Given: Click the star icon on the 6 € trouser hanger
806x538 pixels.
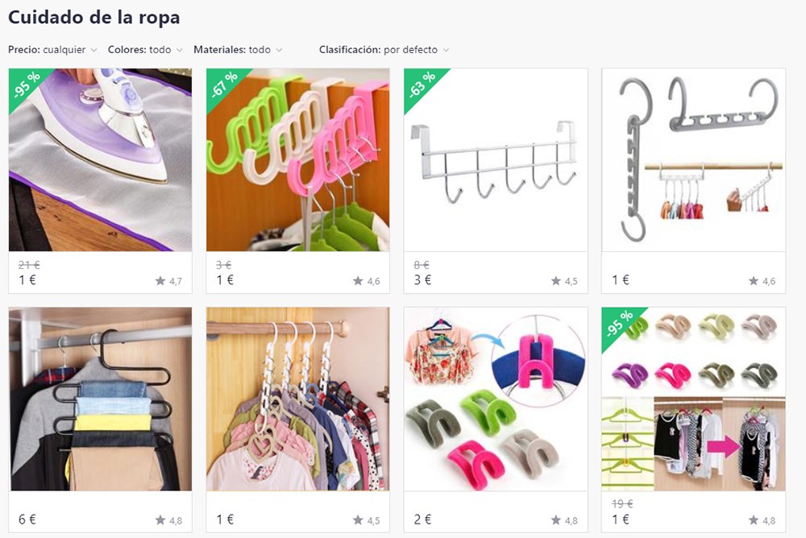Looking at the screenshot, I should click(160, 520).
